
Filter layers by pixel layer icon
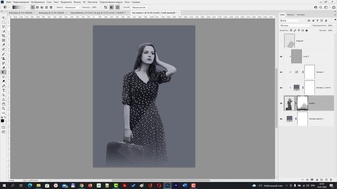click(x=309, y=20)
